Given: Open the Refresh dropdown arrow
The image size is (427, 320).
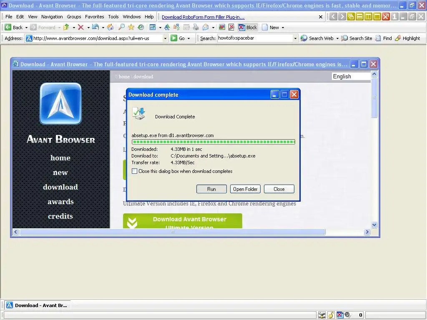Looking at the screenshot, I should coord(103,27).
